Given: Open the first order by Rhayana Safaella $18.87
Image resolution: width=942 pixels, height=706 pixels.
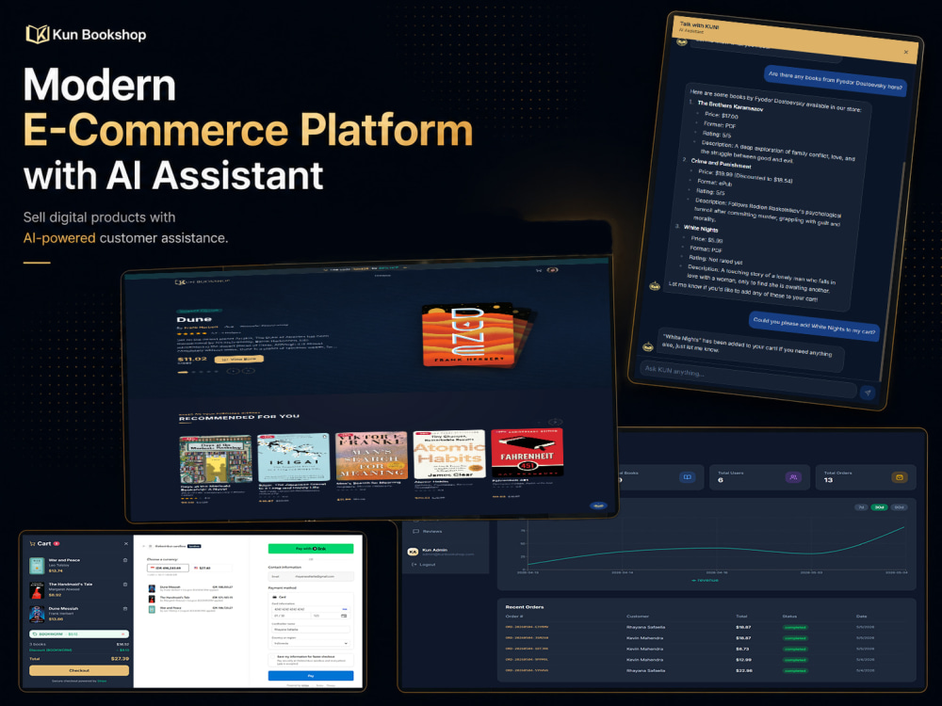Looking at the screenshot, I should (706, 627).
